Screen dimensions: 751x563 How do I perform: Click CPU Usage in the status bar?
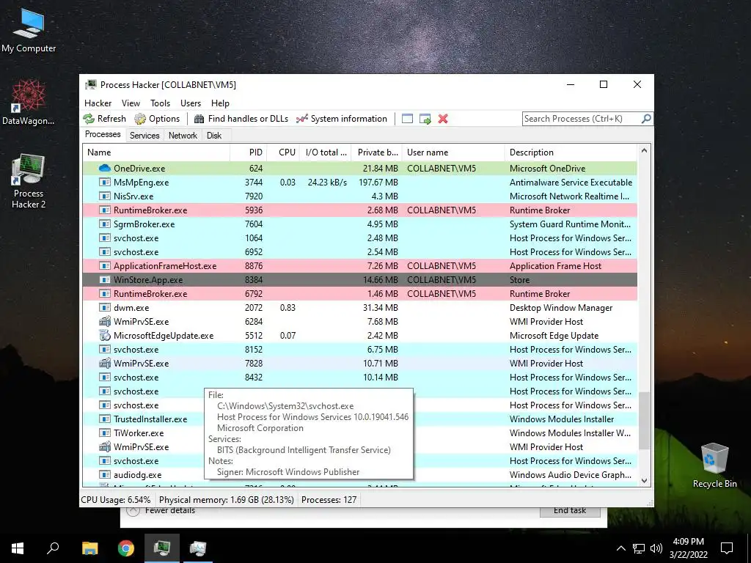tap(115, 500)
